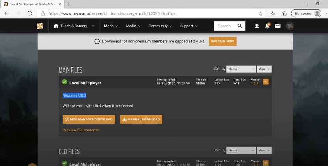Open Old Files Asc order dropdown

tap(264, 150)
